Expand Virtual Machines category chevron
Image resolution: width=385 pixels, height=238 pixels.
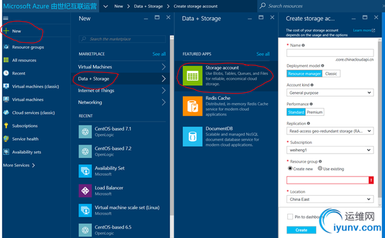pyautogui.click(x=164, y=67)
